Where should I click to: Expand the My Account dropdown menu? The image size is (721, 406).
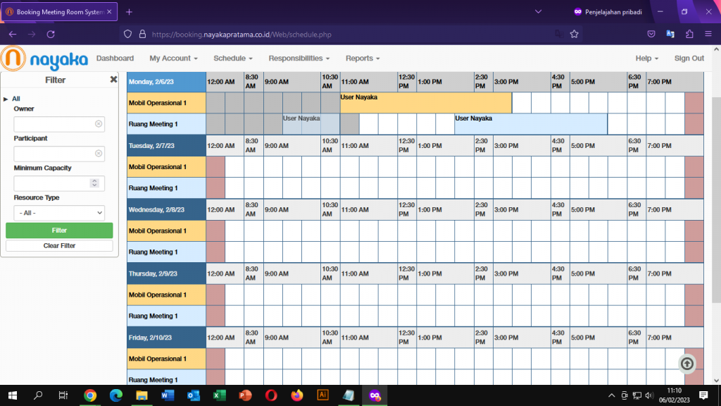pos(173,59)
